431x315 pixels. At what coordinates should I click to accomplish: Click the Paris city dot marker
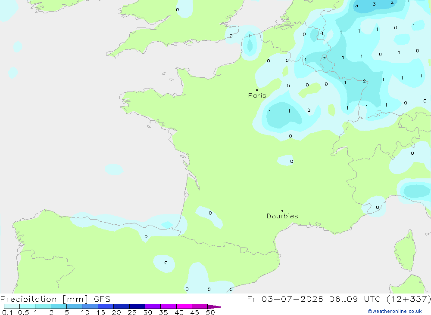click(257, 90)
